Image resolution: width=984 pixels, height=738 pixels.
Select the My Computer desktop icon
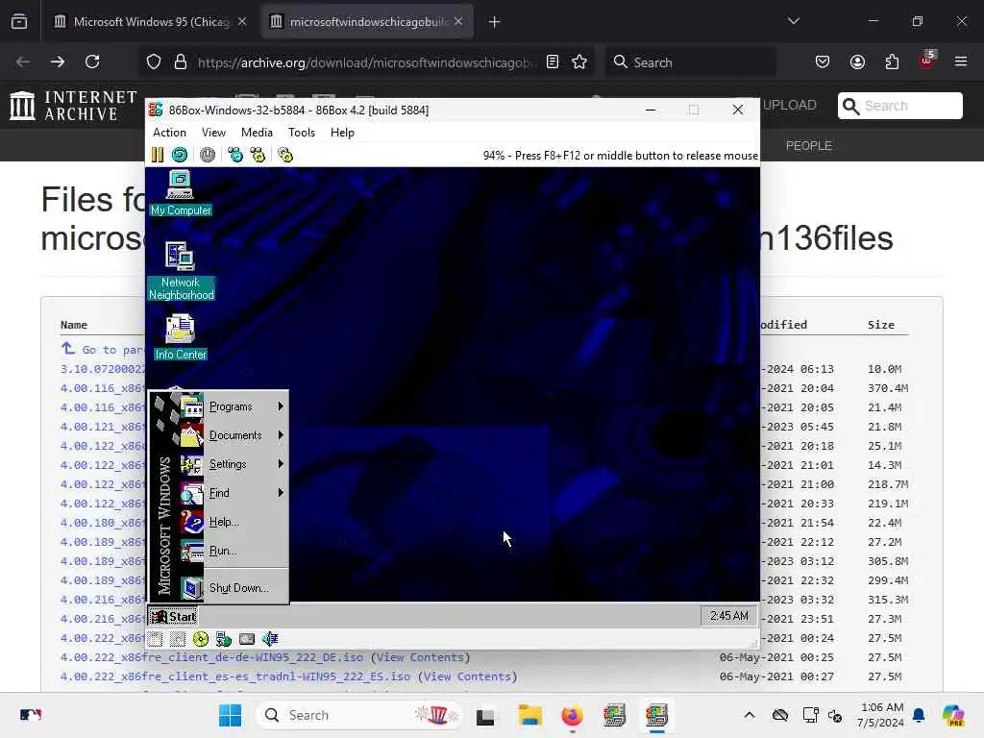pos(181,194)
